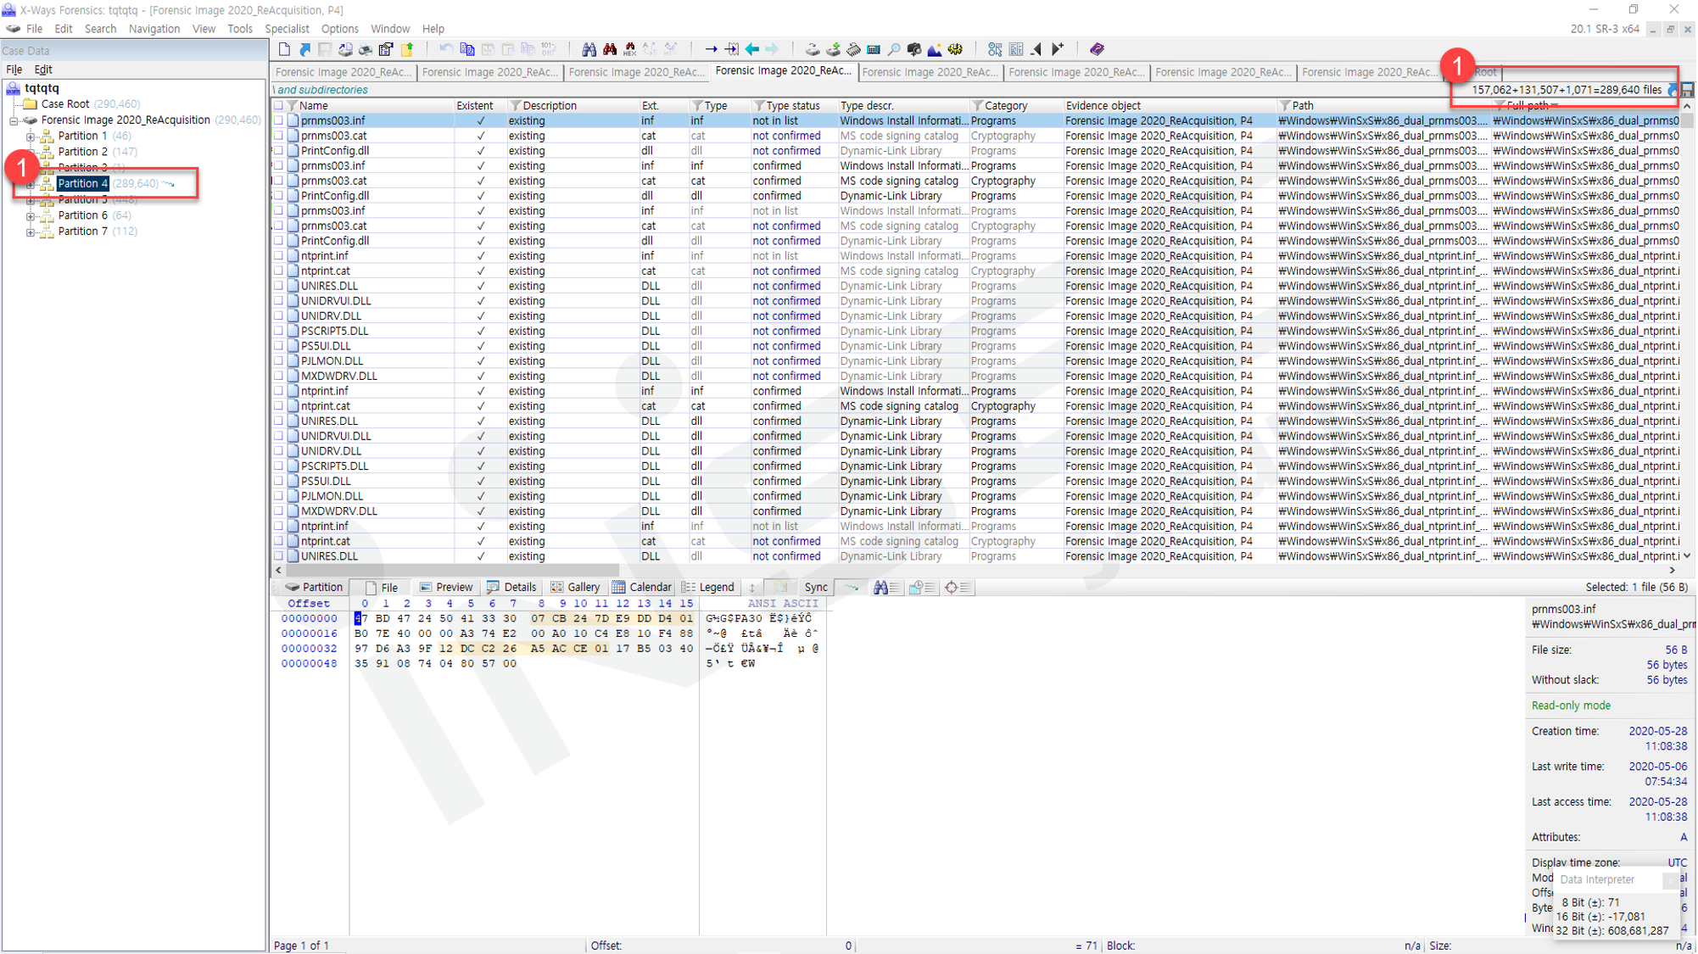The image size is (1698, 954).
Task: Tick the select-all checkbox in header row
Action: pos(278,106)
